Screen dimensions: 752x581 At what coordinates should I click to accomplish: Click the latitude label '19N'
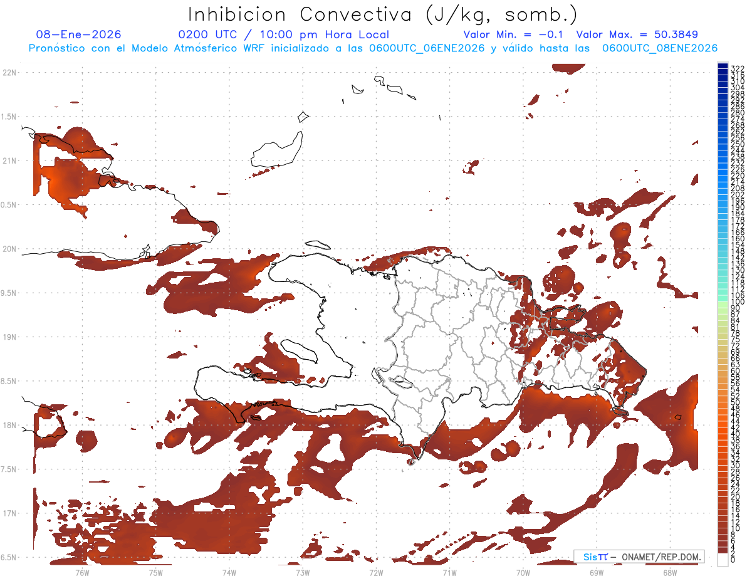pyautogui.click(x=9, y=337)
